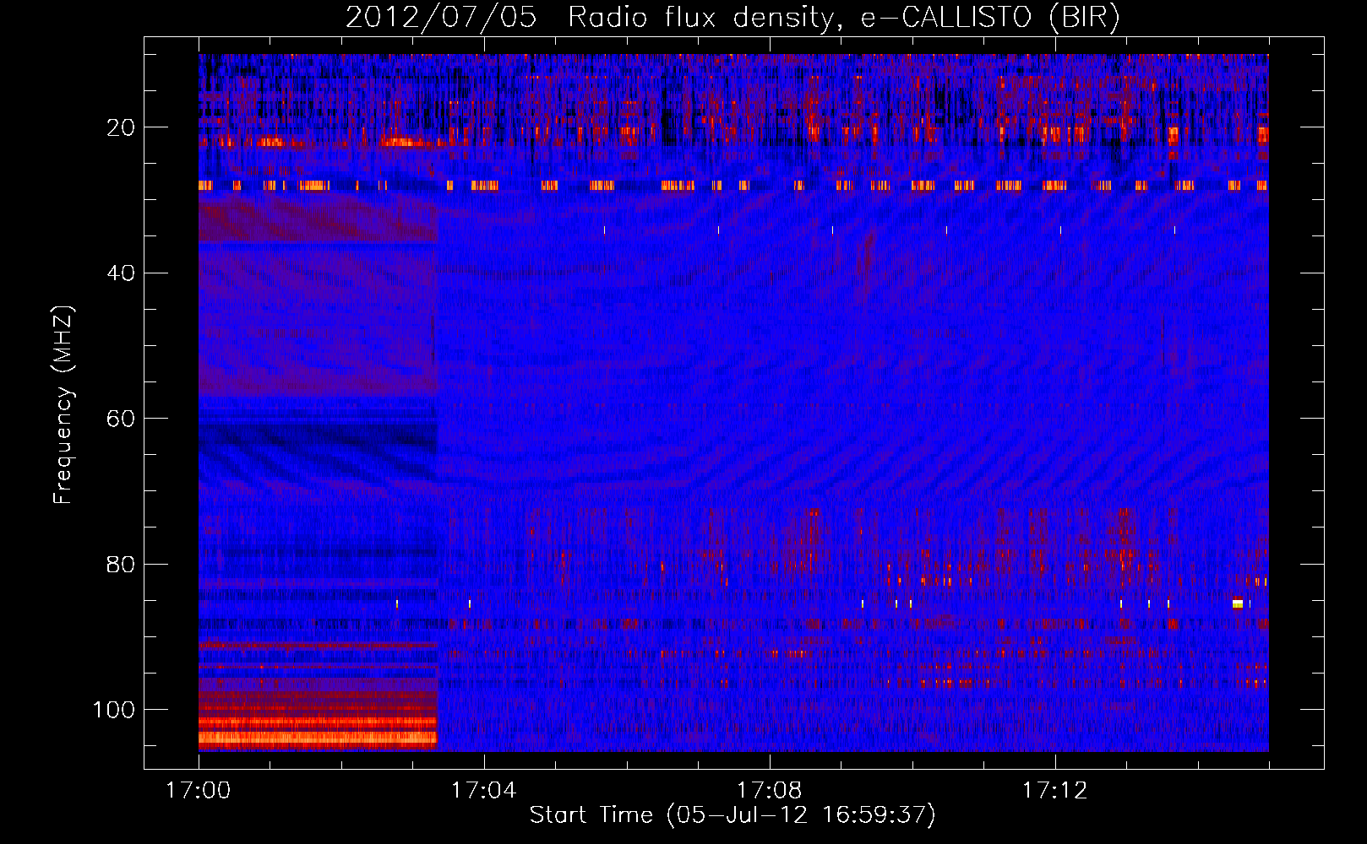Click the "80" frequency tick label

click(121, 565)
